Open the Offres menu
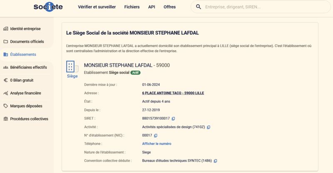 (169, 7)
